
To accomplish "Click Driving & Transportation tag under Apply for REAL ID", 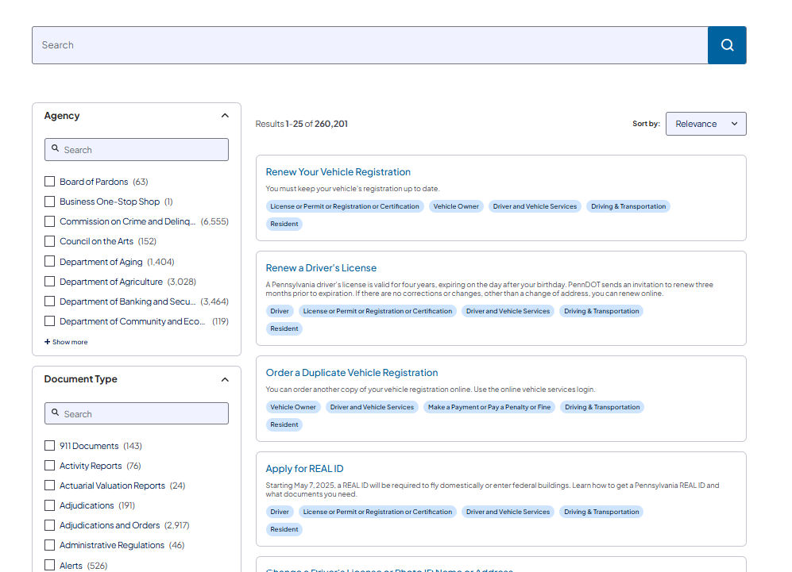I will (601, 512).
